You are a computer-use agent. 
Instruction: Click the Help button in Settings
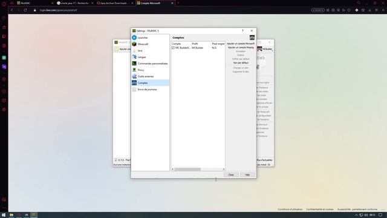(247, 175)
